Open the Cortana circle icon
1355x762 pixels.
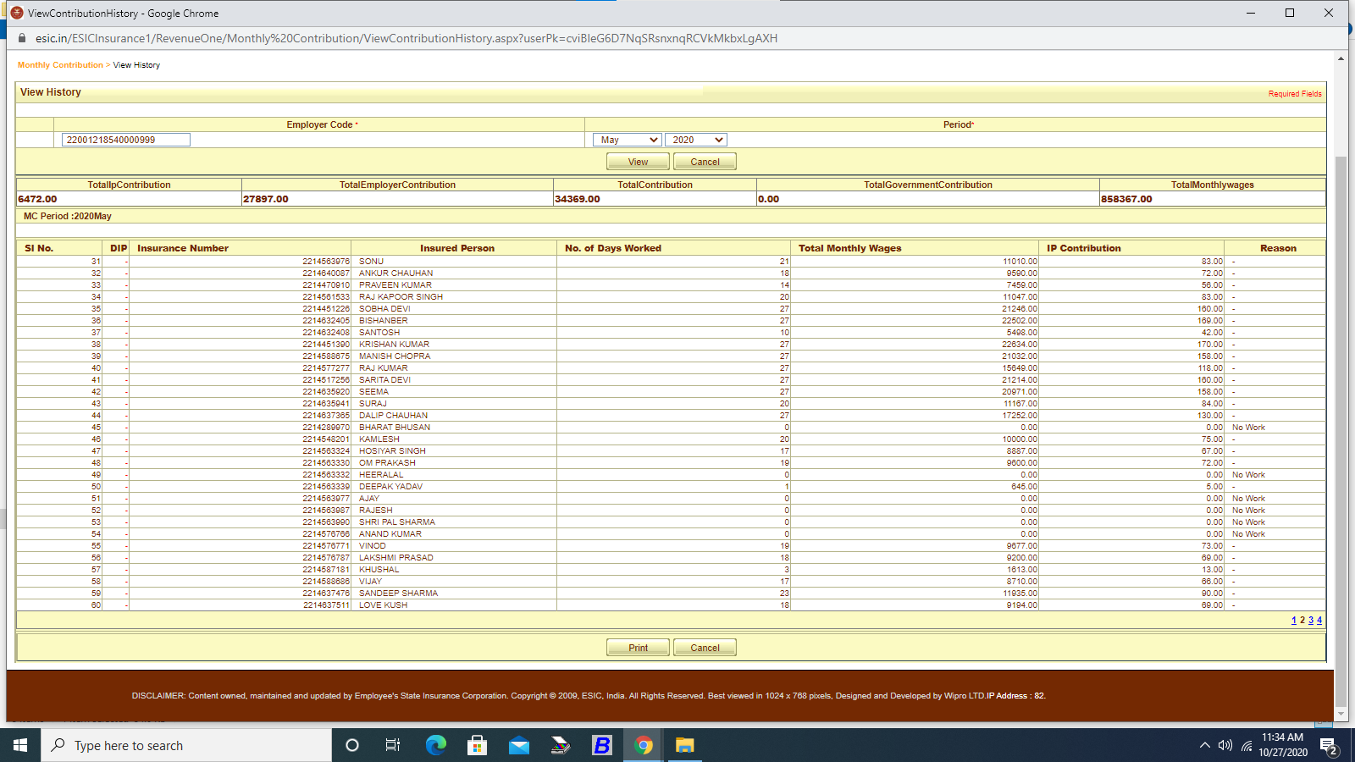pyautogui.click(x=352, y=745)
